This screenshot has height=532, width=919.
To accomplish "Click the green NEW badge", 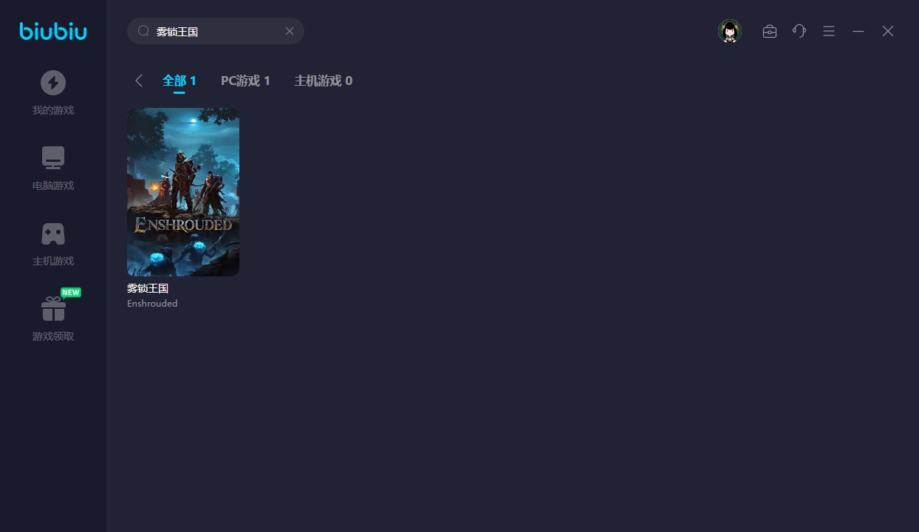I will coord(71,293).
